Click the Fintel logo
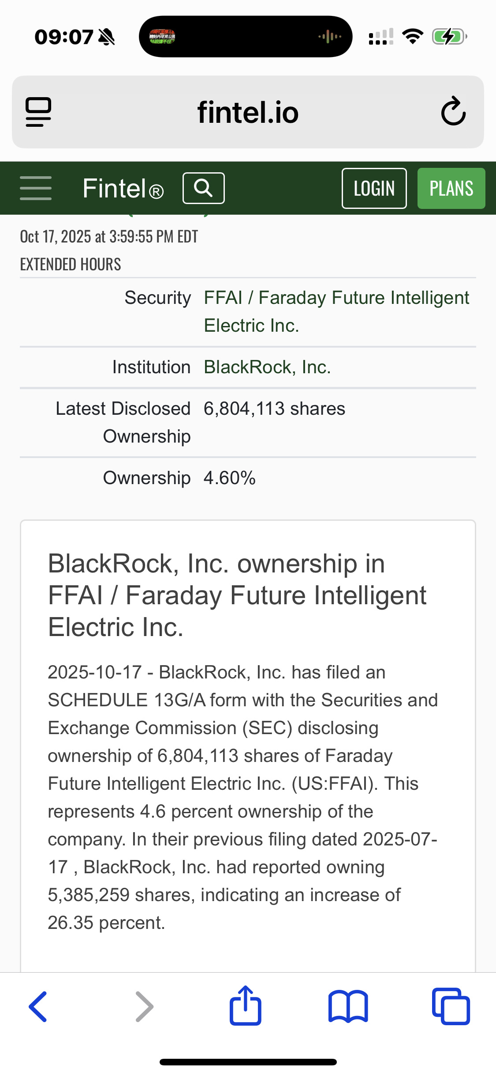 [123, 189]
